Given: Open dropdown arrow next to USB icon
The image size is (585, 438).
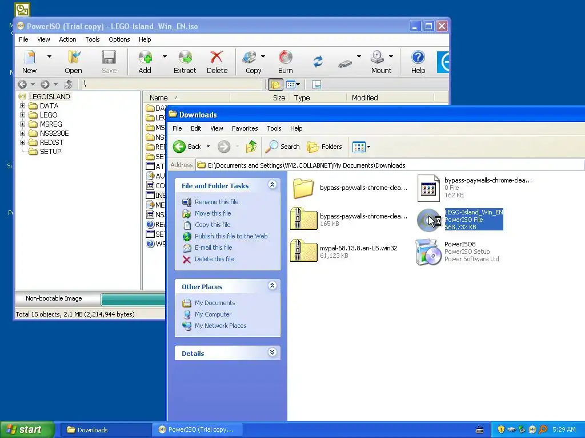Looking at the screenshot, I should pyautogui.click(x=359, y=56).
